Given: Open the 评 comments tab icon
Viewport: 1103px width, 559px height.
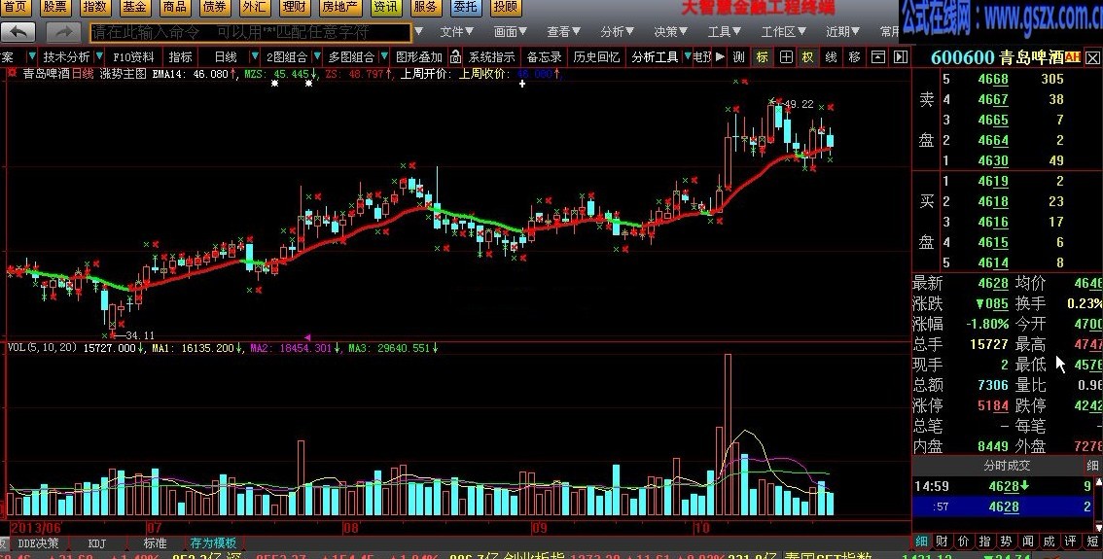Looking at the screenshot, I should (x=1071, y=541).
